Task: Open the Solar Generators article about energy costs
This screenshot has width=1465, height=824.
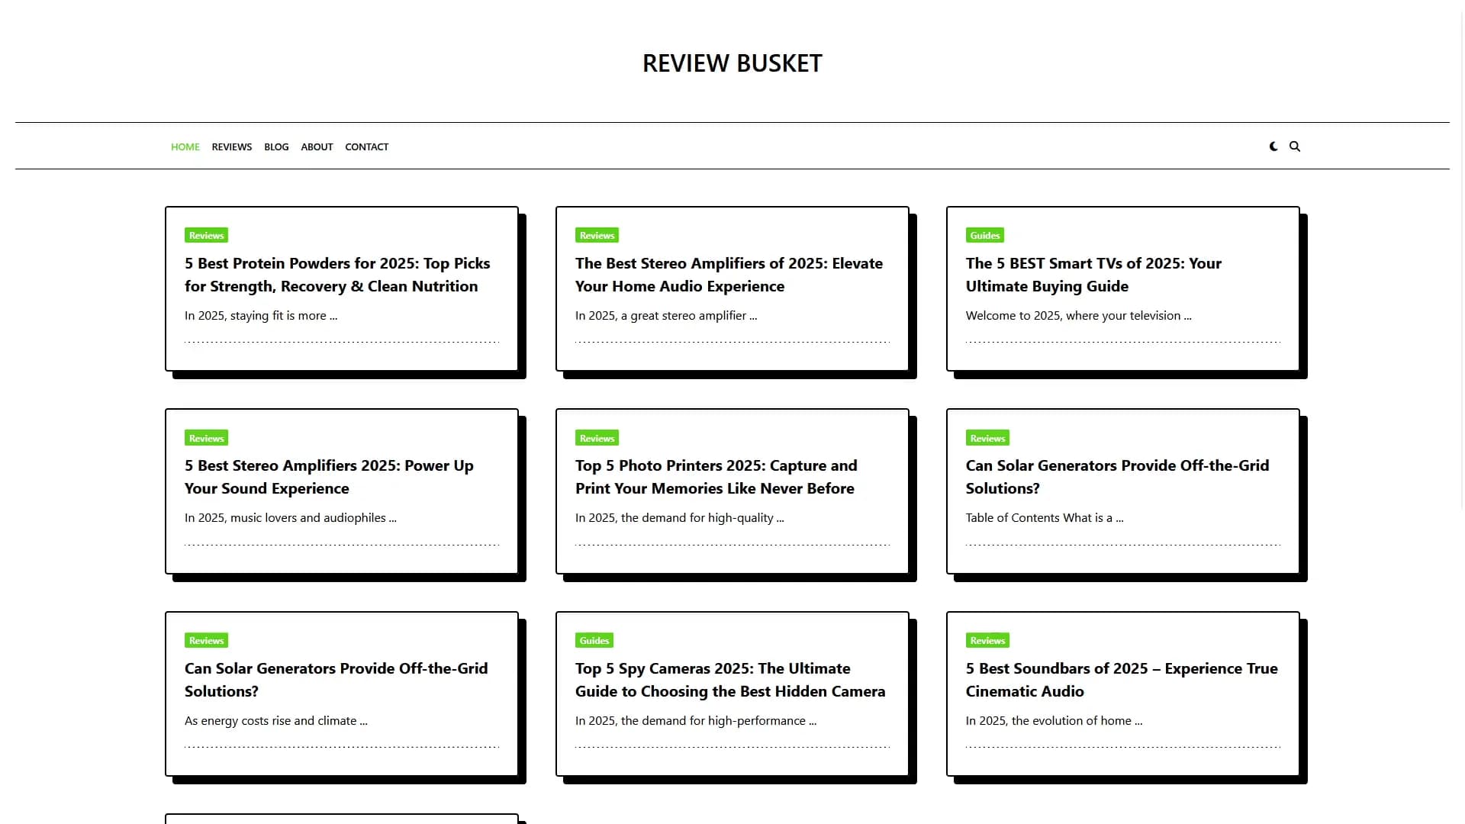Action: pyautogui.click(x=336, y=680)
